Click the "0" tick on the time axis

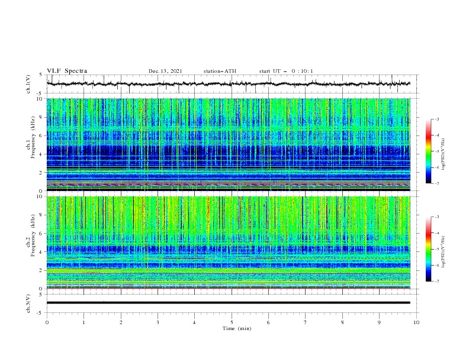coord(47,322)
